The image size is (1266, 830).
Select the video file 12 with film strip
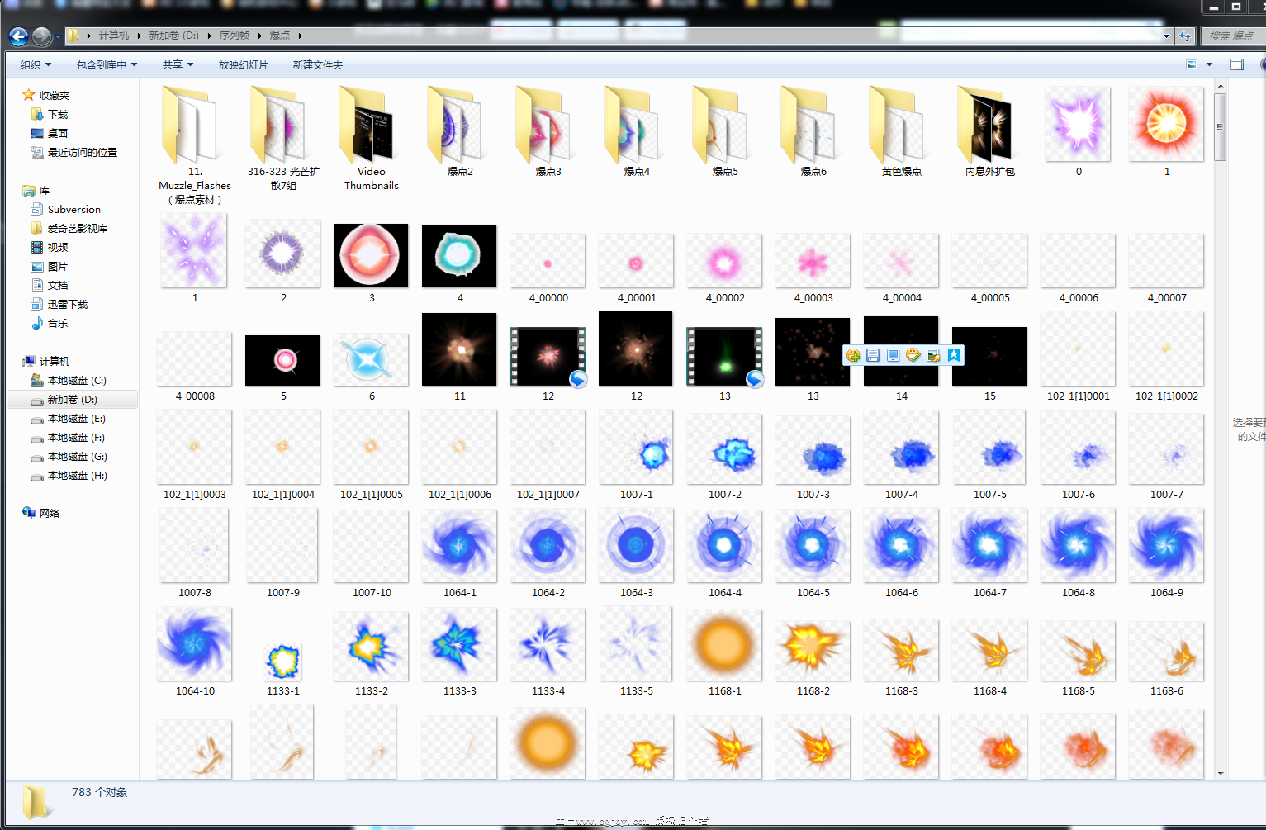pyautogui.click(x=548, y=358)
